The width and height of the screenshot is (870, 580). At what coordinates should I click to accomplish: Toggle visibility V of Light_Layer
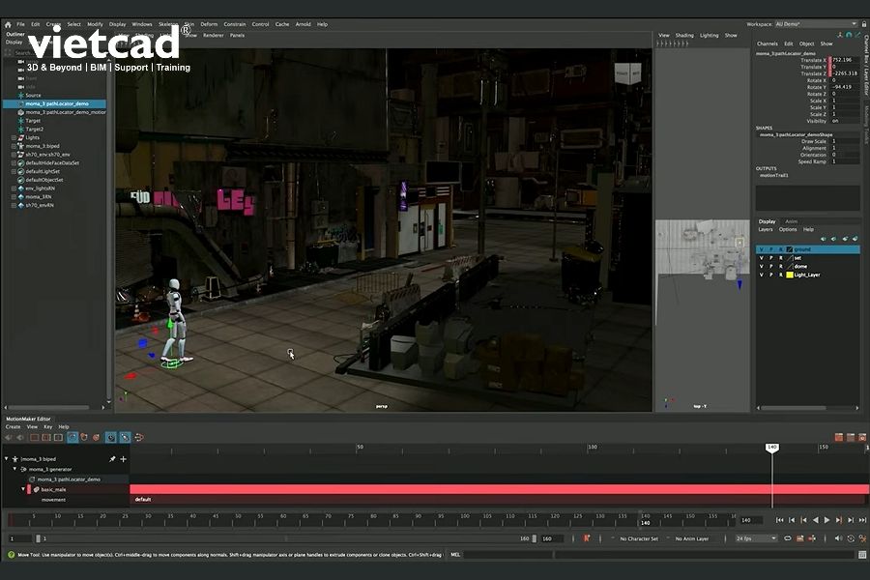pyautogui.click(x=762, y=275)
